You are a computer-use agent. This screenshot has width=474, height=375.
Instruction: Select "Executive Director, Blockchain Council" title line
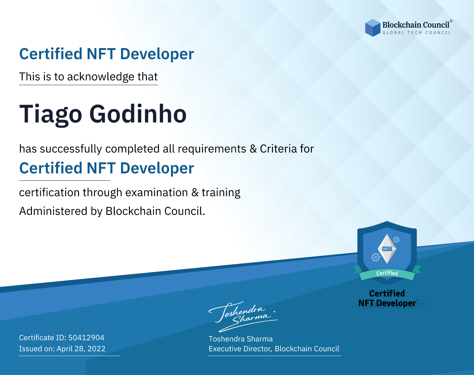pyautogui.click(x=274, y=349)
